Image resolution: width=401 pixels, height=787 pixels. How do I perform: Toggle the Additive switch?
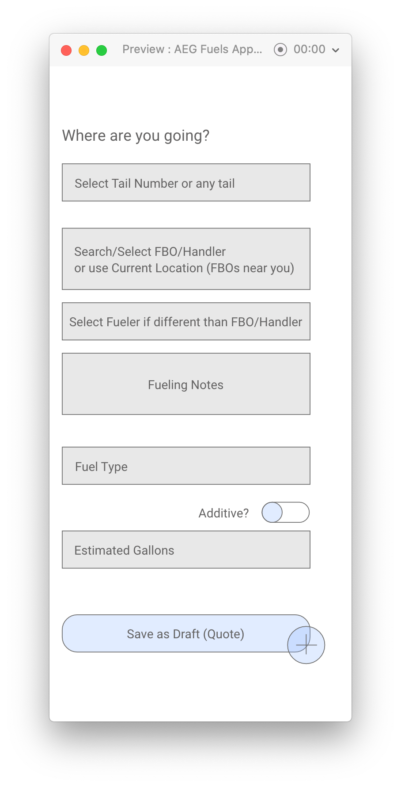(x=286, y=513)
